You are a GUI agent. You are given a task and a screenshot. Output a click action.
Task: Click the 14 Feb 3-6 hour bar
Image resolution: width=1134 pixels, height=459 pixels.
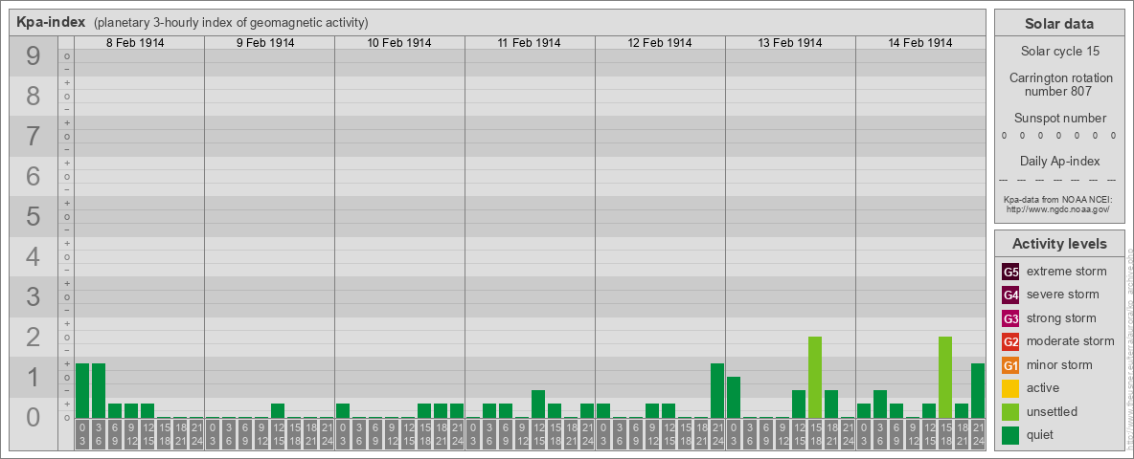coord(880,404)
